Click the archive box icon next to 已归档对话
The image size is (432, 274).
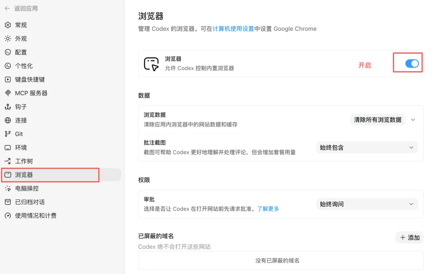[x=8, y=202]
